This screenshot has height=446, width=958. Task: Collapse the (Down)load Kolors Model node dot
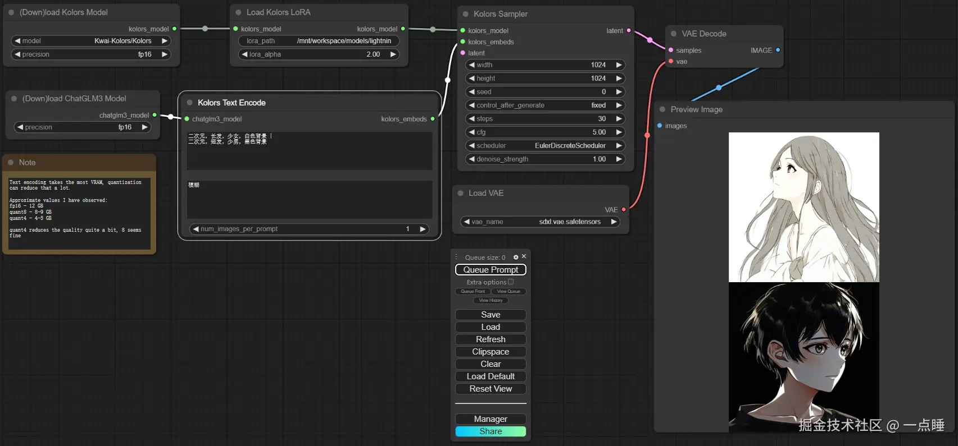tap(11, 12)
